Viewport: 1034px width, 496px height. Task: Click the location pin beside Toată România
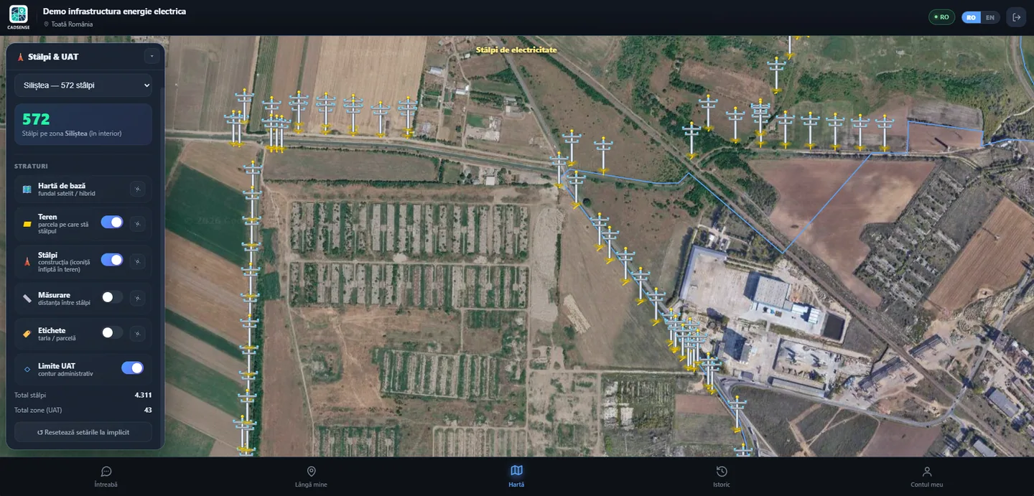pyautogui.click(x=46, y=24)
